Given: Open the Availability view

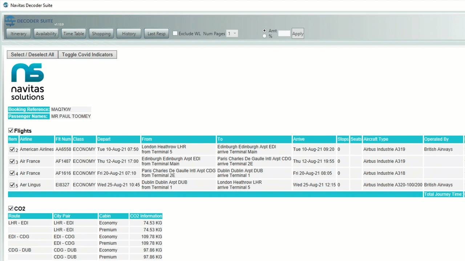Looking at the screenshot, I should [x=46, y=34].
